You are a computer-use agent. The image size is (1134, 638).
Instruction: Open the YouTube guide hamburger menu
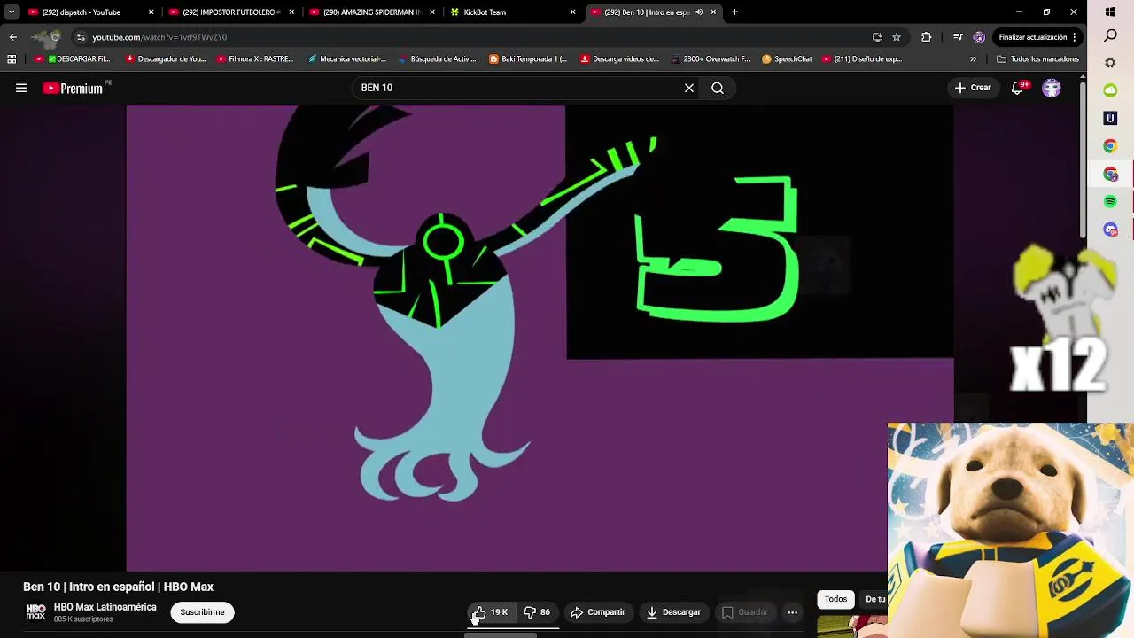[x=21, y=88]
